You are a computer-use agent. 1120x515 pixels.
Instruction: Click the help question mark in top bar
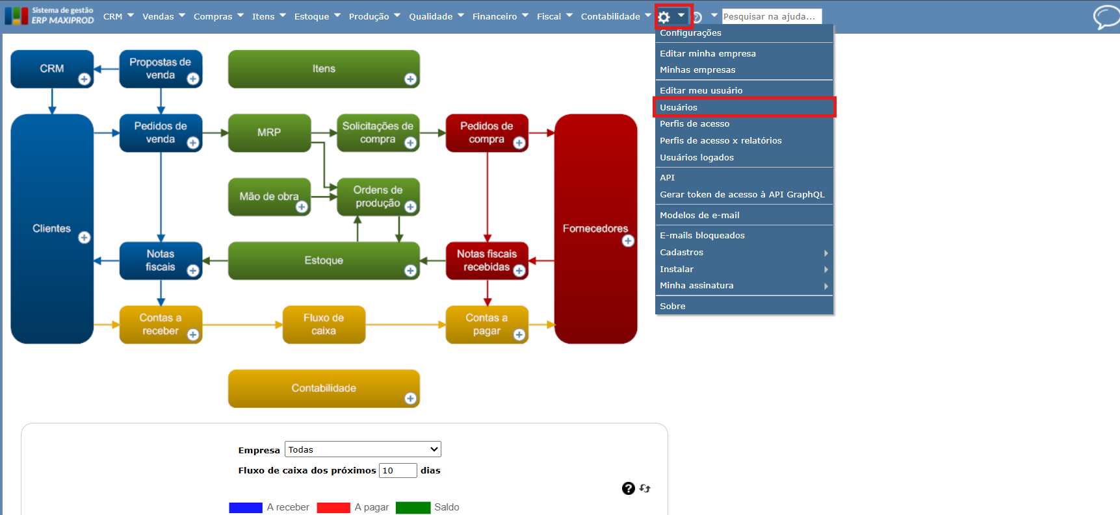(x=697, y=18)
